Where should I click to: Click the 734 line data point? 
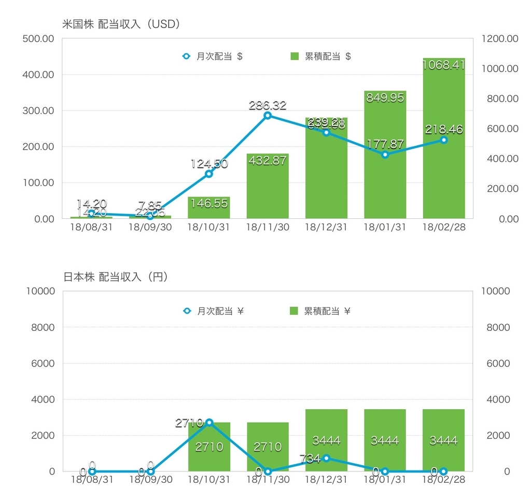327,458
